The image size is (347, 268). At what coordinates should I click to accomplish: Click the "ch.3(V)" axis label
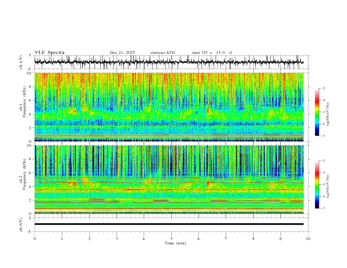pos(21,225)
